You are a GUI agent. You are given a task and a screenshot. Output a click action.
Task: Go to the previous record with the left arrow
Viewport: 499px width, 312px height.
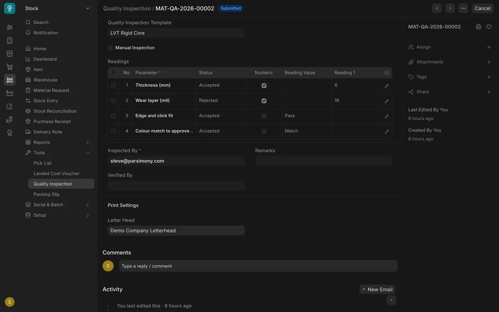437,8
